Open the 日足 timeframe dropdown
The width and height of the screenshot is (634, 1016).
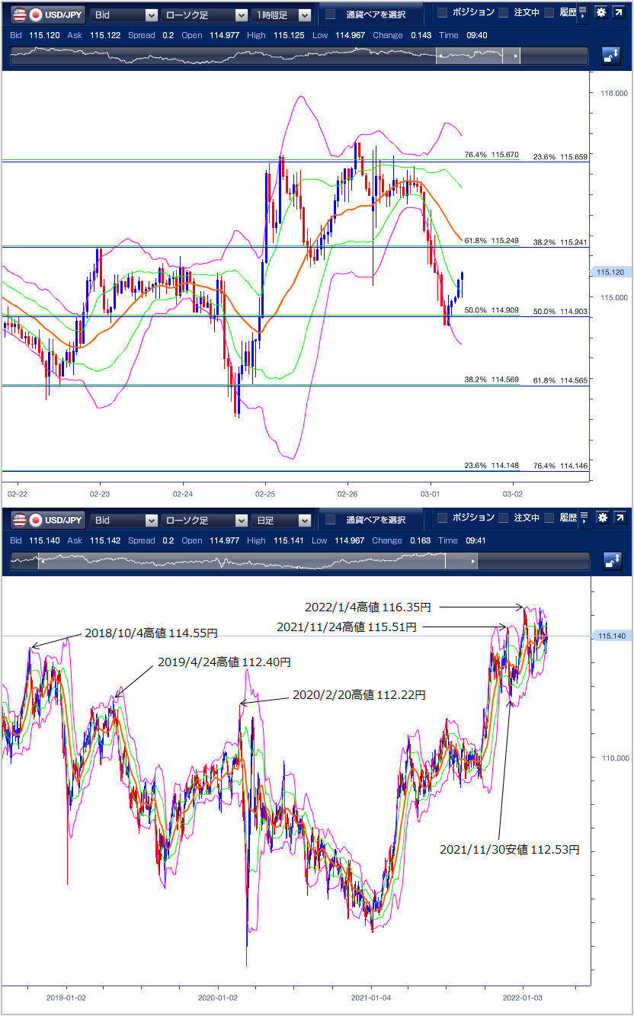pyautogui.click(x=283, y=521)
